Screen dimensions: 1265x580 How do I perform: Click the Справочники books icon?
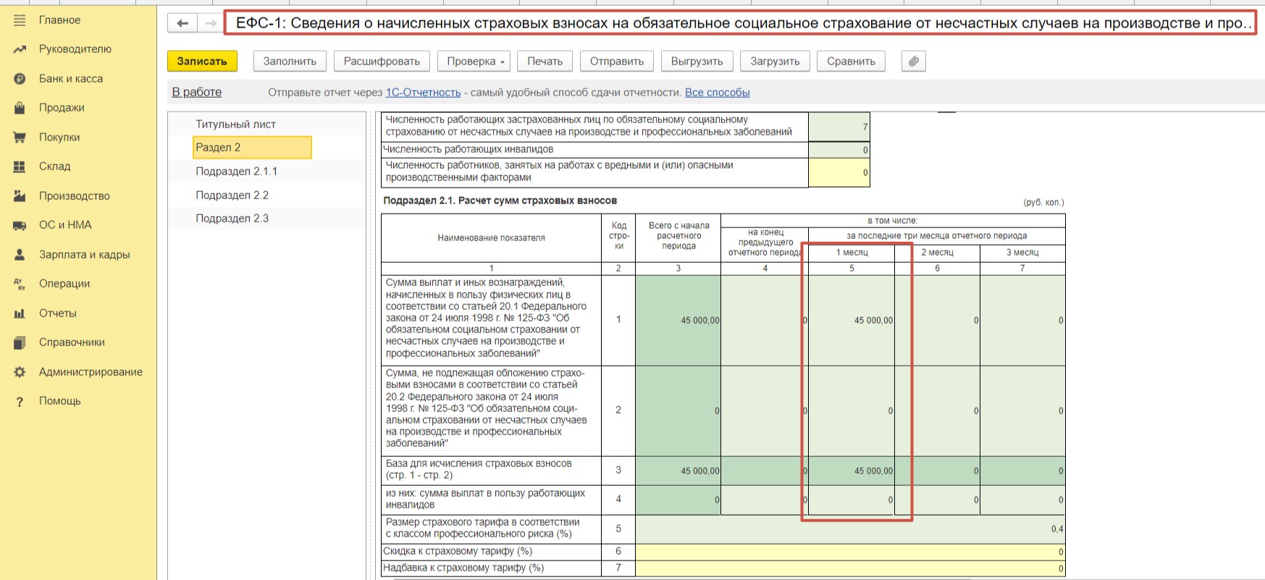point(20,342)
